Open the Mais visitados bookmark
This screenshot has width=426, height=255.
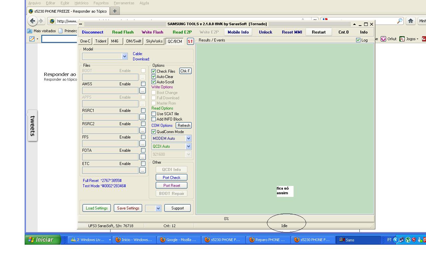point(42,31)
